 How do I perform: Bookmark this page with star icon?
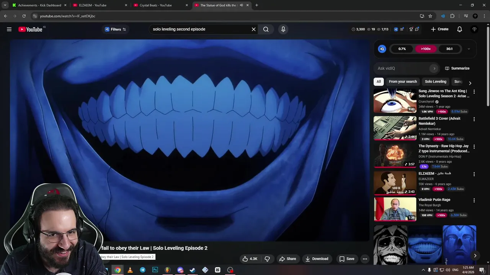[x=430, y=16]
